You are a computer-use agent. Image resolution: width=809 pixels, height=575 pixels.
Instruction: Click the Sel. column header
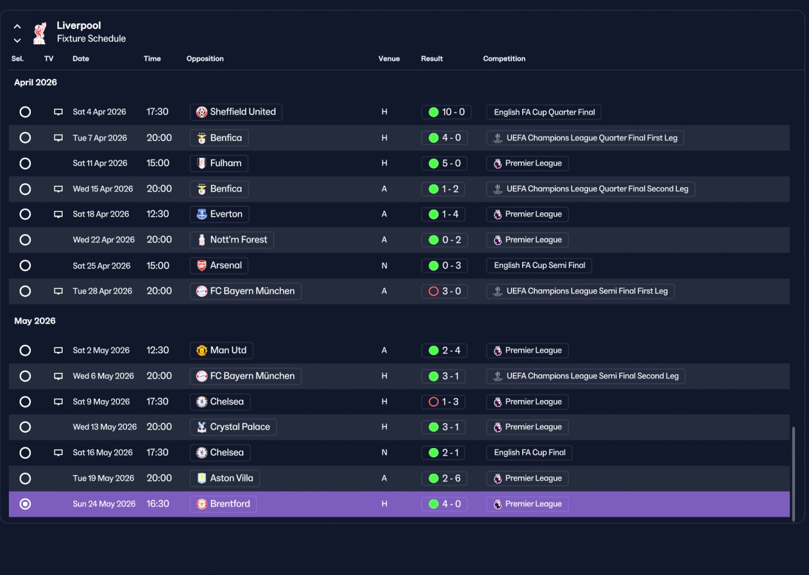click(17, 59)
